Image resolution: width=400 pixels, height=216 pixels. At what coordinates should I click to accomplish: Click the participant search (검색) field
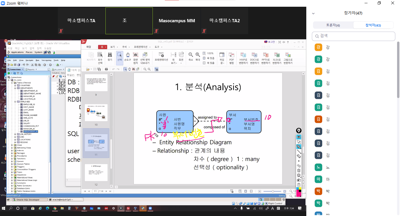point(353,36)
